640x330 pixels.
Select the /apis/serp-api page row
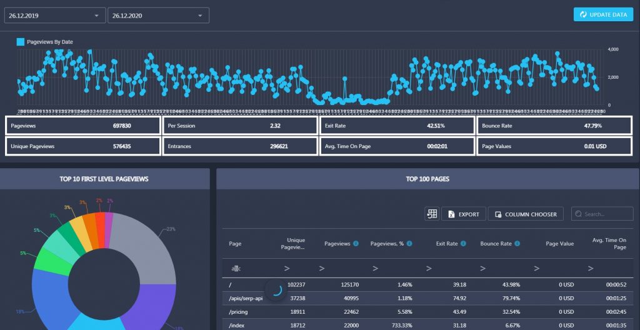click(x=428, y=298)
